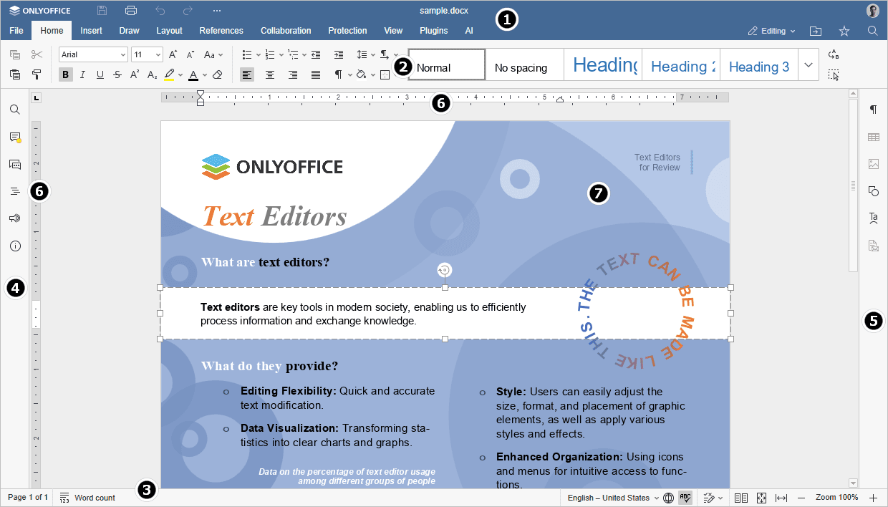Mark document as favorite with star
This screenshot has height=507, width=888.
[x=844, y=31]
